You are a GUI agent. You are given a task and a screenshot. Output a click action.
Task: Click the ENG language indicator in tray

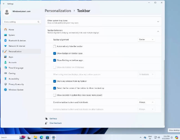150,137
